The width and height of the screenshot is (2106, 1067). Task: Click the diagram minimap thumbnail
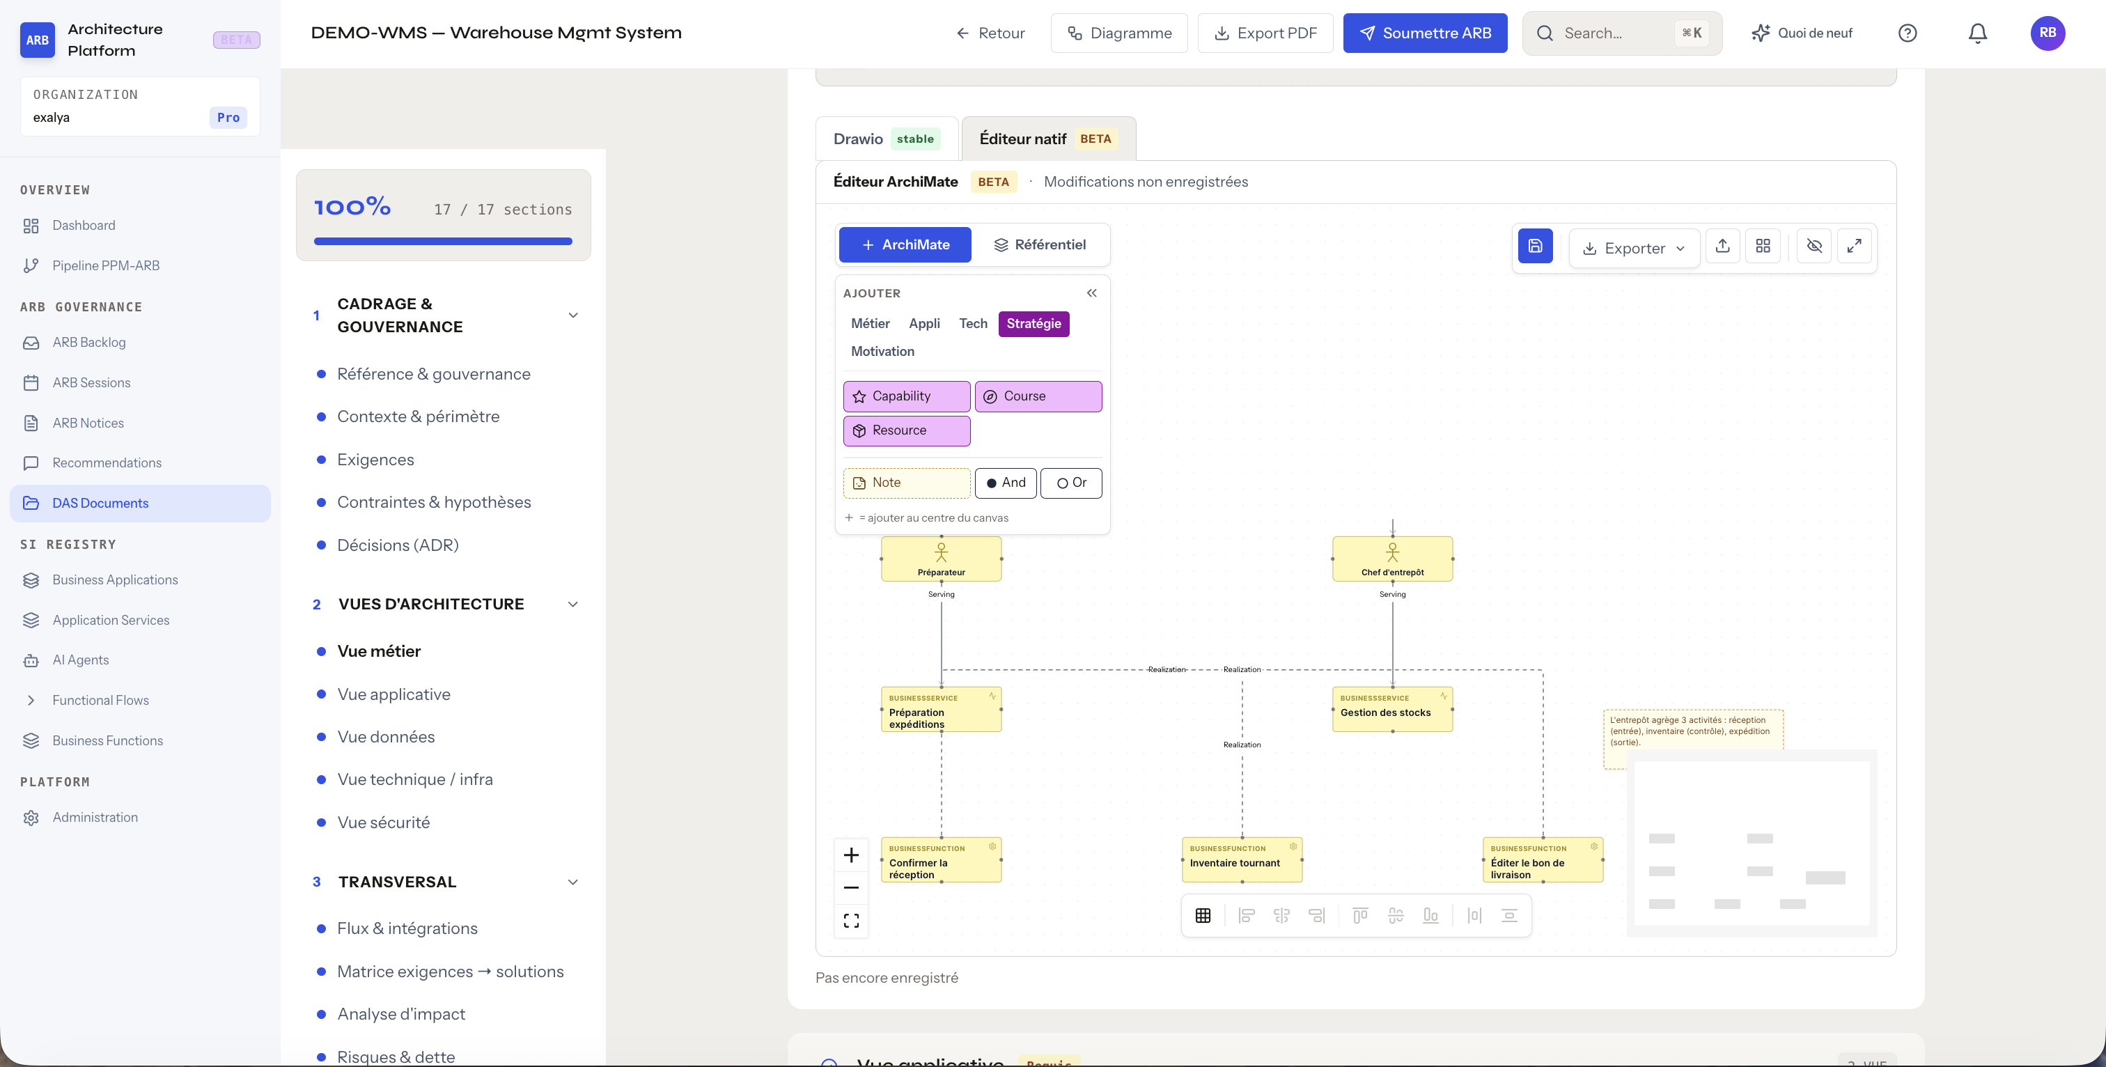pos(1752,843)
